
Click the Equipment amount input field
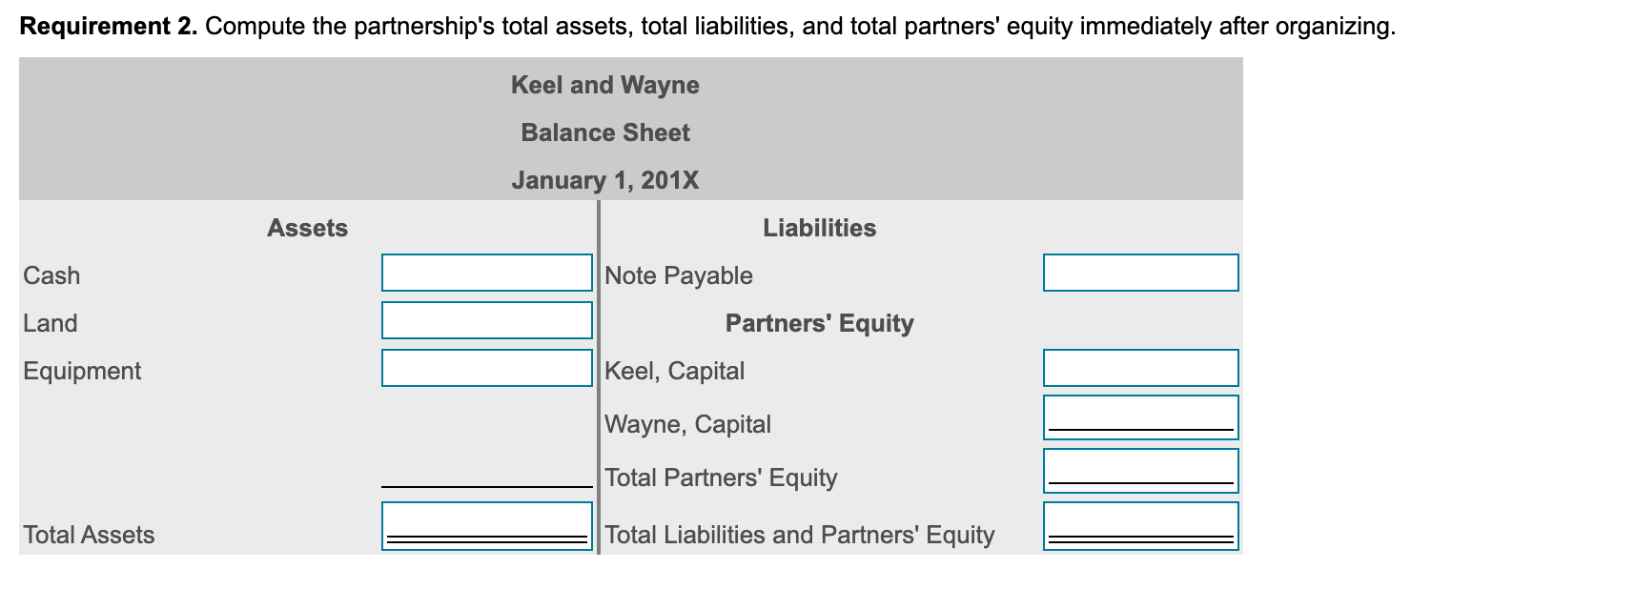[486, 369]
